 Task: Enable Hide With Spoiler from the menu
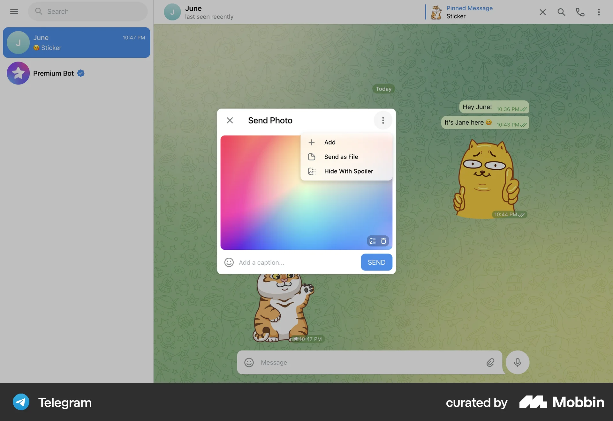tap(348, 171)
